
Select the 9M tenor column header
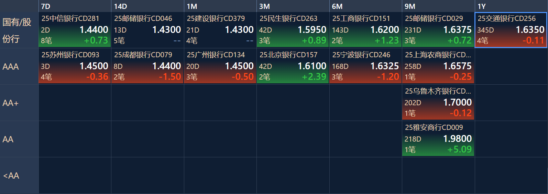click(438, 6)
